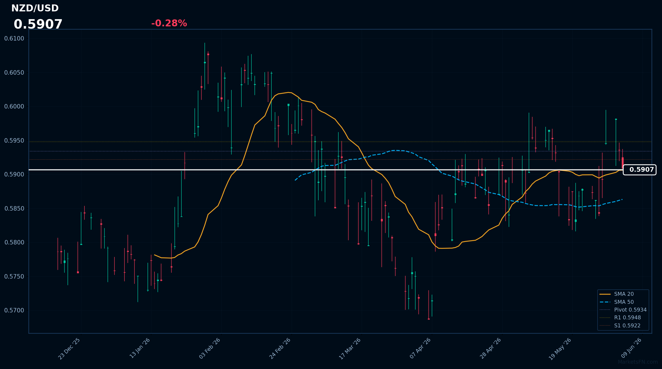Select the 0.5907 price label tag
The image size is (662, 369).
click(x=639, y=170)
